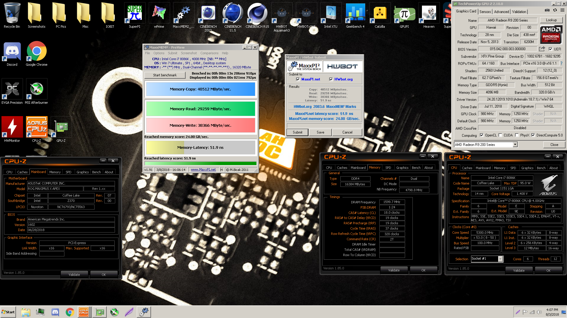
Task: Open the AORUS CPU-Z desktop icon
Action: tap(37, 130)
